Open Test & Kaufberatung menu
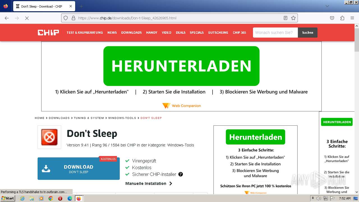 pos(85,33)
